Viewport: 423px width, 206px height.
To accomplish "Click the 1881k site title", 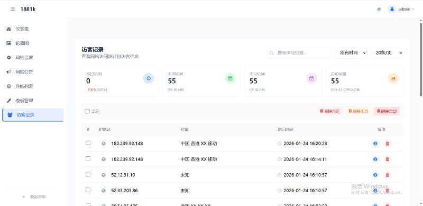I will click(x=28, y=9).
